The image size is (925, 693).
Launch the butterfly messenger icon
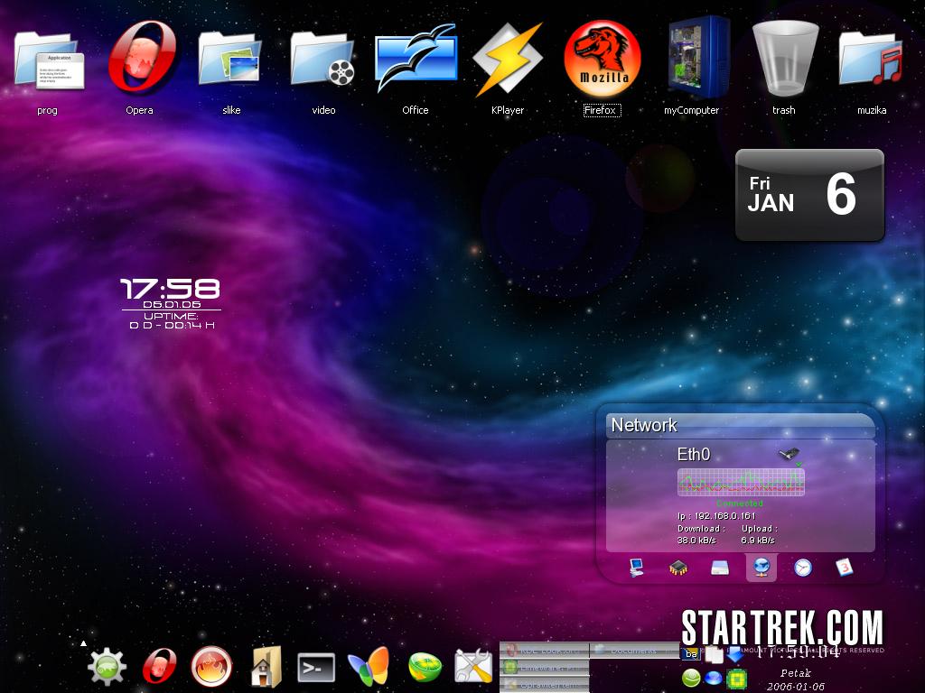pos(369,667)
